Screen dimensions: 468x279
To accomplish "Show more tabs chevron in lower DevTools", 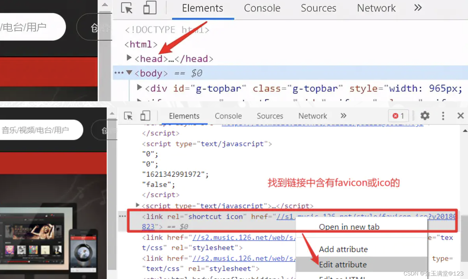I will 343,116.
